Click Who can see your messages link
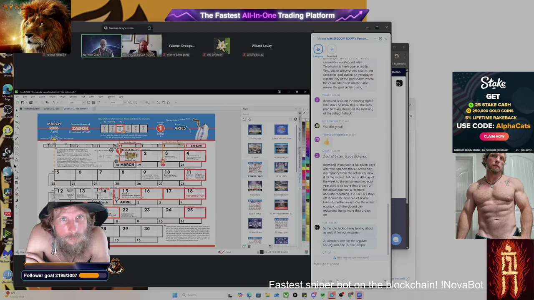 coord(353,257)
